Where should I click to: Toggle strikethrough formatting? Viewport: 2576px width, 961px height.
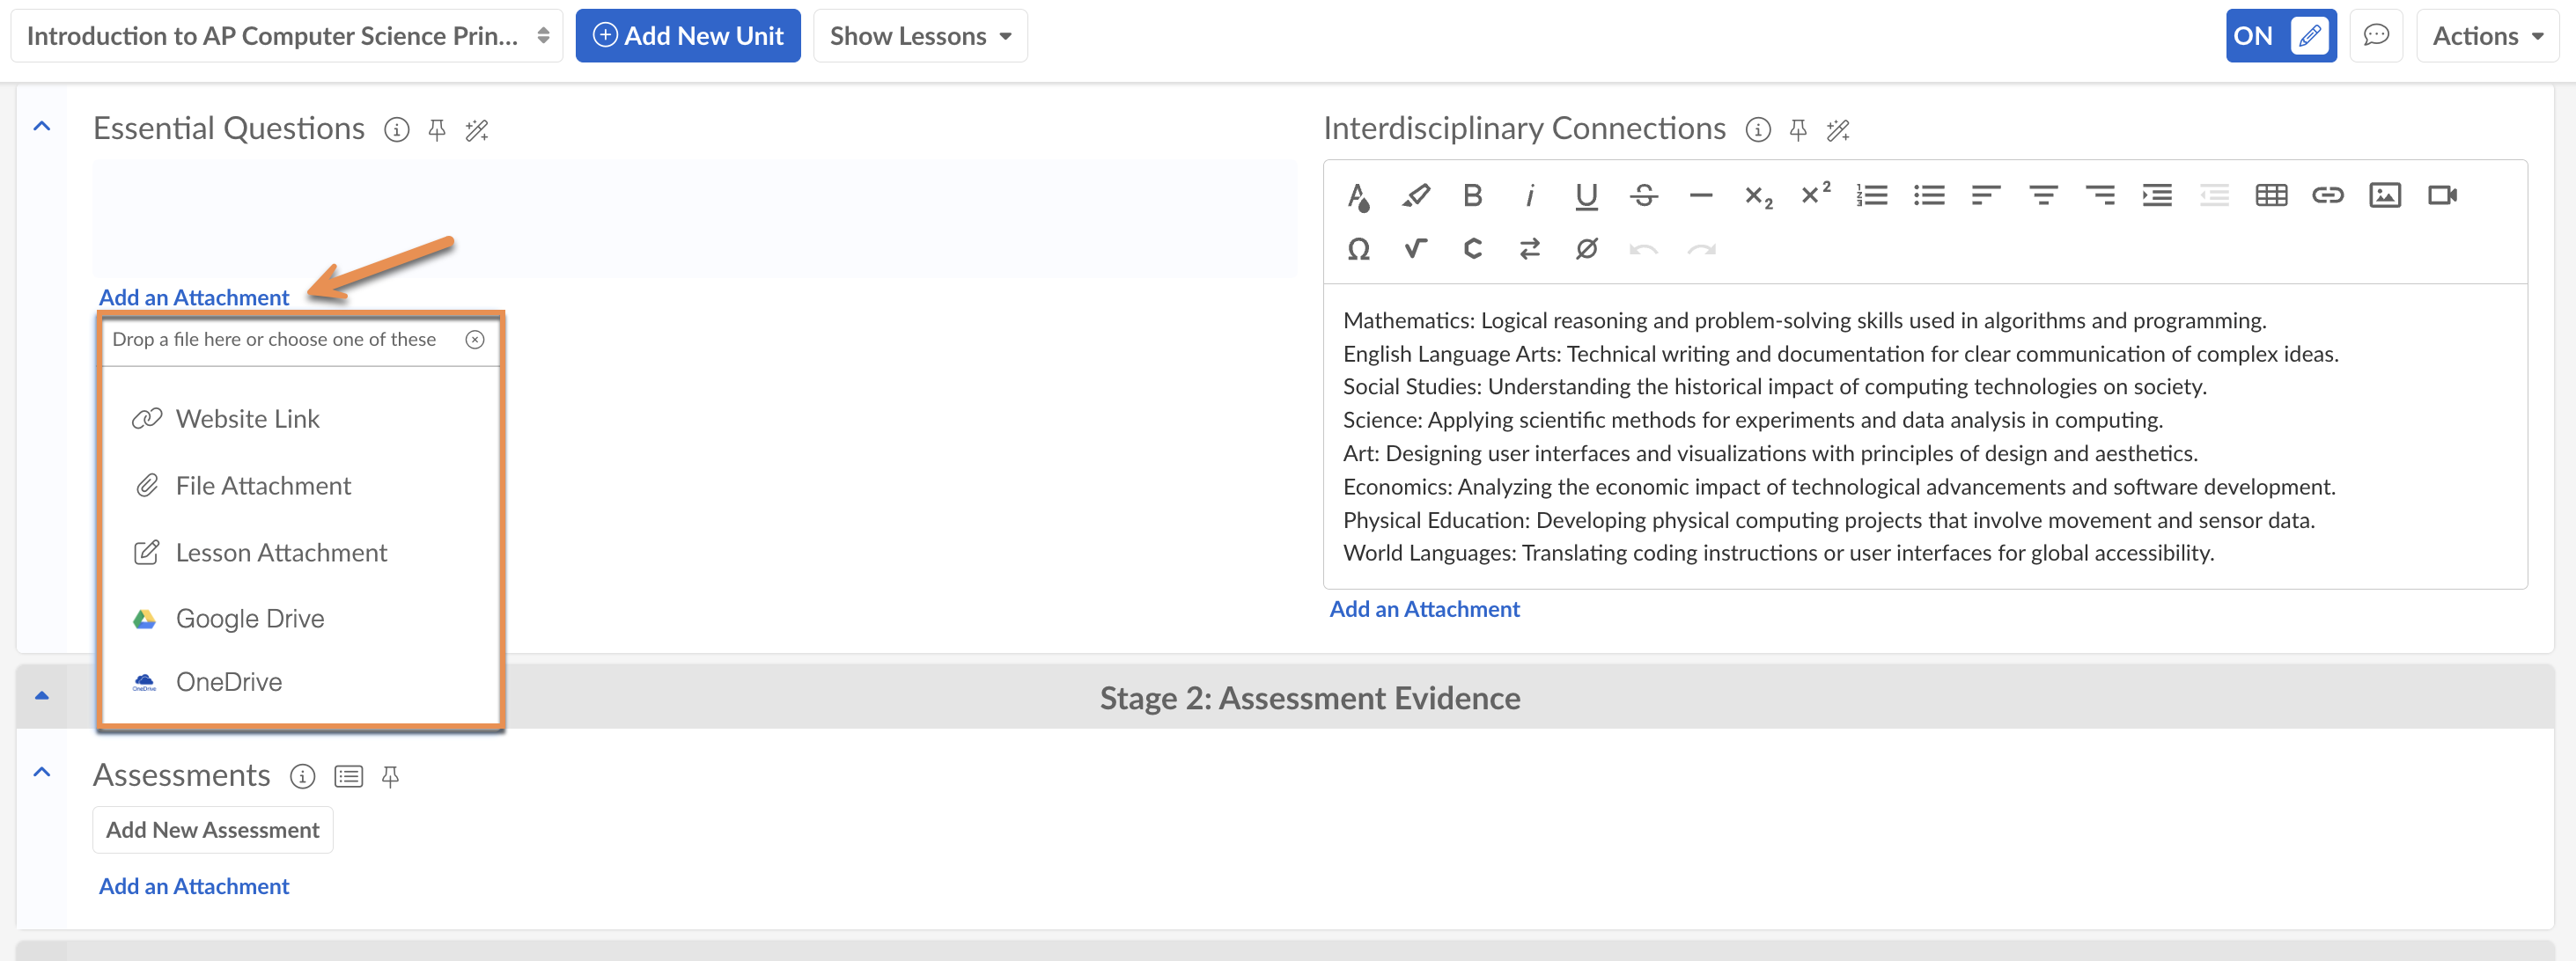[1643, 195]
